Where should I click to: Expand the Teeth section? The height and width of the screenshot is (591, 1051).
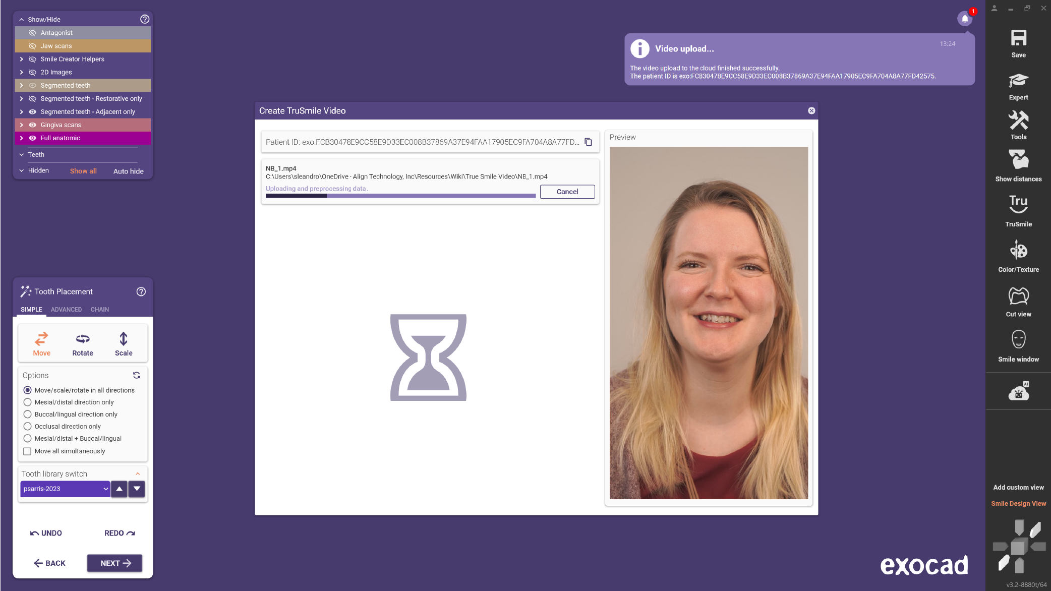tap(21, 155)
